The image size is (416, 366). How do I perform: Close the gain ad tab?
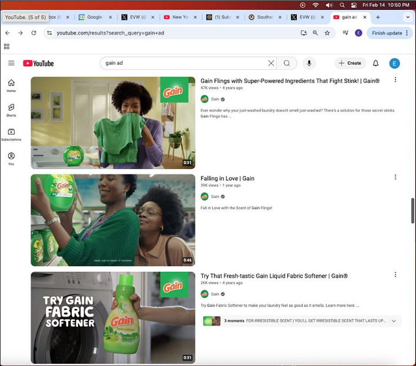(365, 17)
